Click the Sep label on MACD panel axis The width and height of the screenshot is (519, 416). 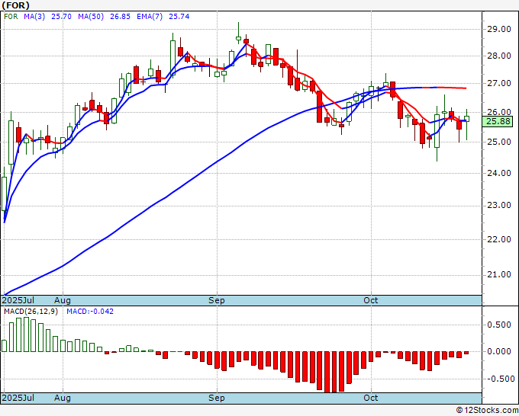pos(217,398)
